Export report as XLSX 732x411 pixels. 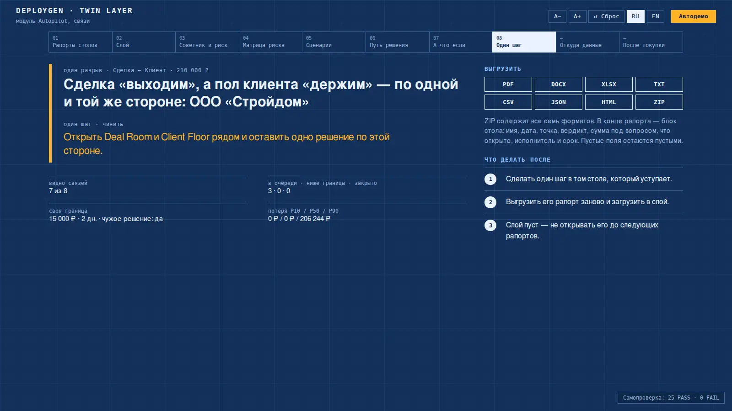608,84
